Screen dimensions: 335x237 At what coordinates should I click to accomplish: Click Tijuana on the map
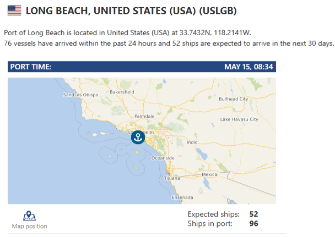click(172, 178)
